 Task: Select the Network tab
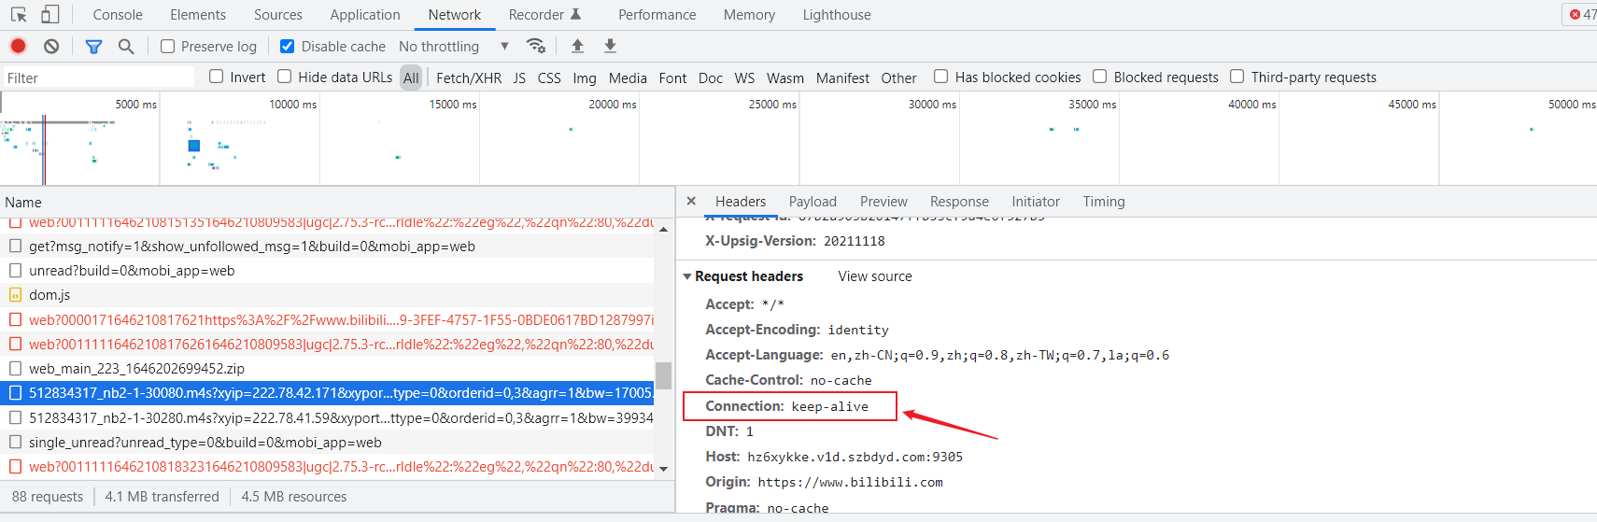pyautogui.click(x=455, y=15)
